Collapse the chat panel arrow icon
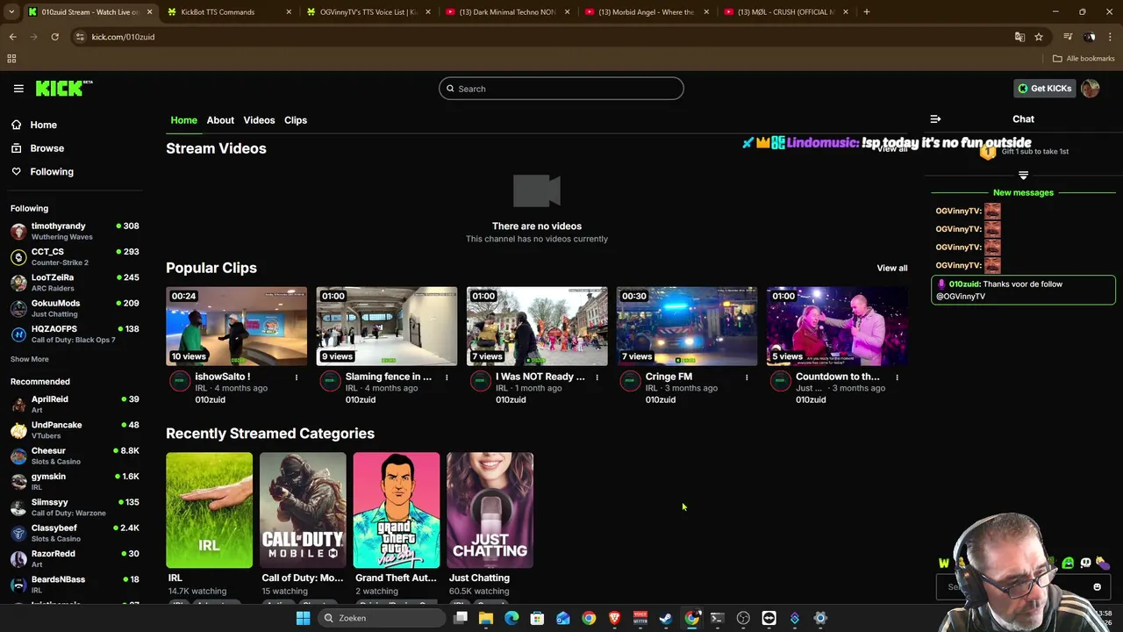Image resolution: width=1123 pixels, height=632 pixels. click(x=935, y=118)
